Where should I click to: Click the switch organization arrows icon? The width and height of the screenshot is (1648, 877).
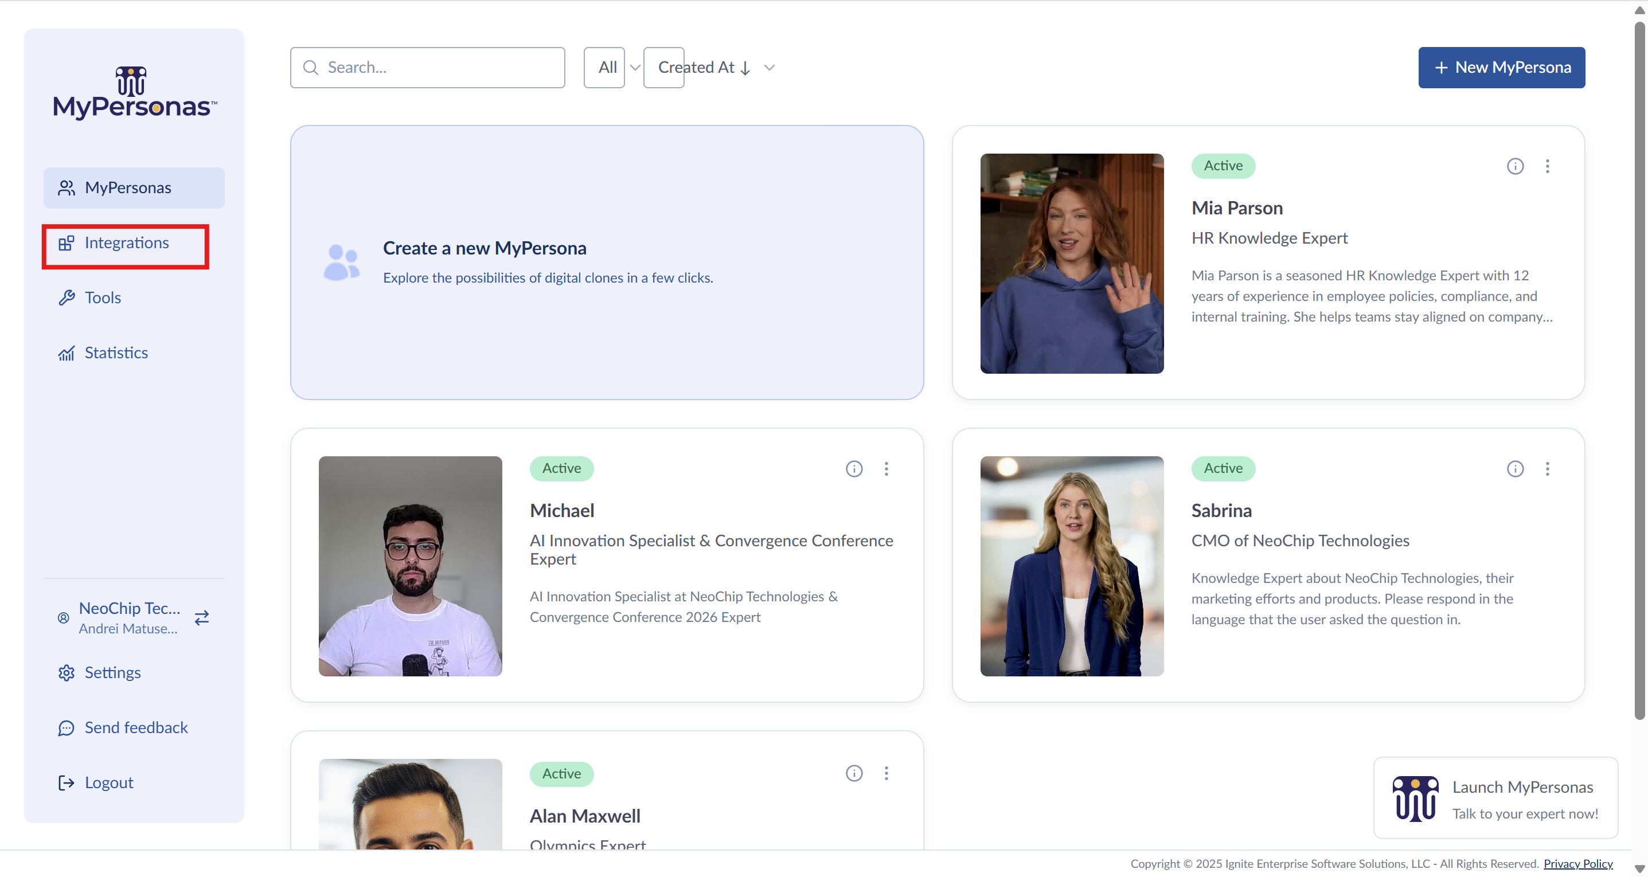click(201, 618)
